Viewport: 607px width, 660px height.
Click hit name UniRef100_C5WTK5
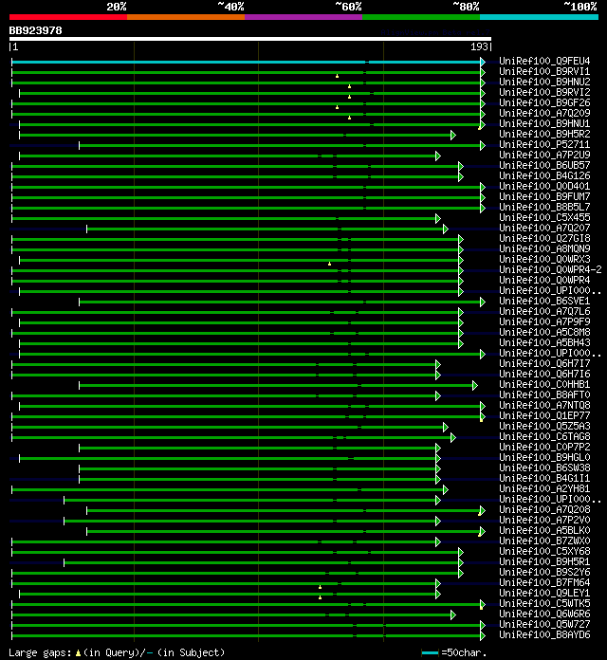[544, 604]
